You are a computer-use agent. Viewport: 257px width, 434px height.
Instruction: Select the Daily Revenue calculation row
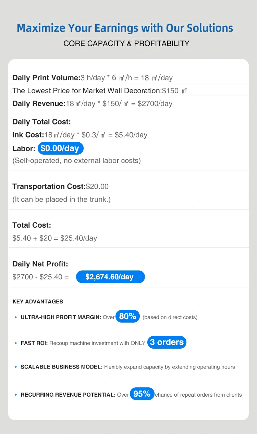(93, 104)
